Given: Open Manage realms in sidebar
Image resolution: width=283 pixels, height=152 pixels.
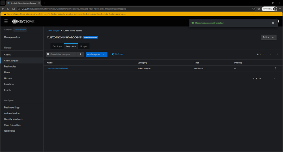Looking at the screenshot, I should pyautogui.click(x=12, y=37).
